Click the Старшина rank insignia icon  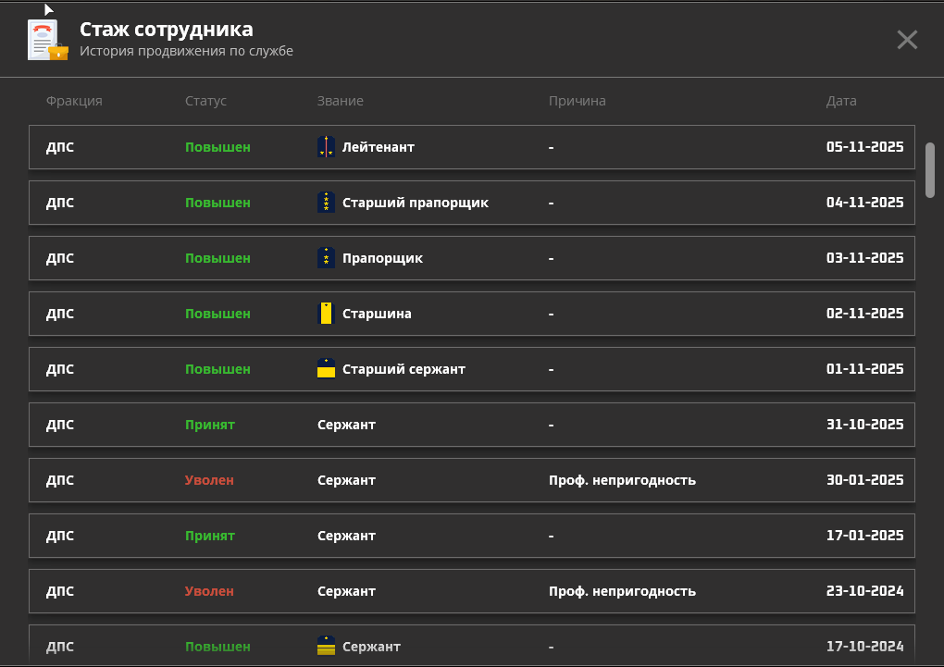(326, 314)
